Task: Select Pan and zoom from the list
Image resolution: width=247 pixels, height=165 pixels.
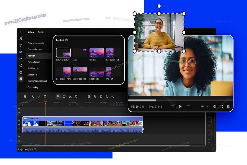Action: tap(34, 62)
